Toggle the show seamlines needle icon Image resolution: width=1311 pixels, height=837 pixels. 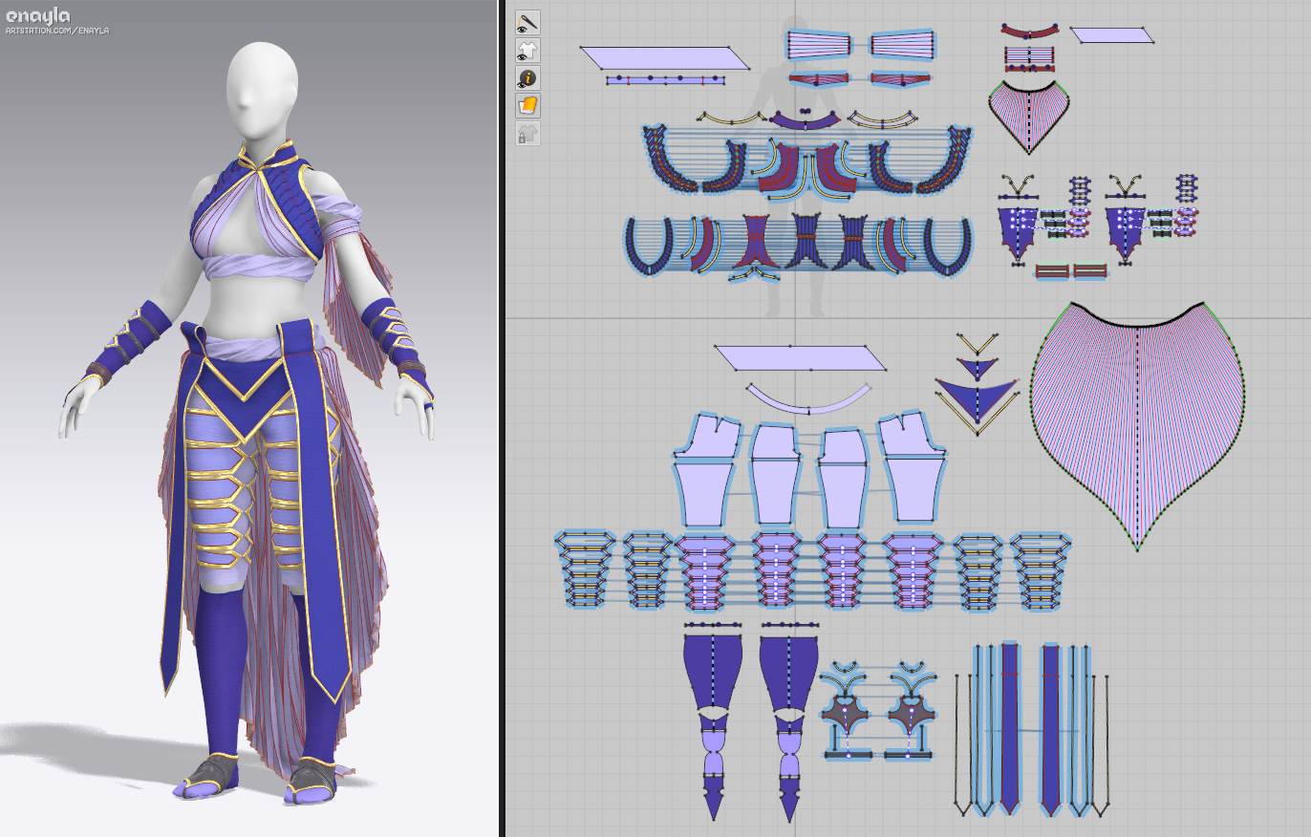coord(527,23)
